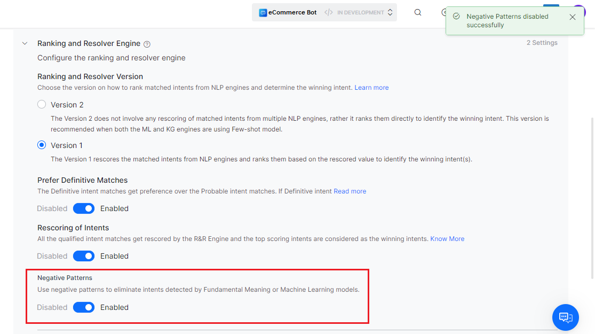Image resolution: width=595 pixels, height=334 pixels.
Task: Click the success checkmark icon in notification
Action: [456, 17]
